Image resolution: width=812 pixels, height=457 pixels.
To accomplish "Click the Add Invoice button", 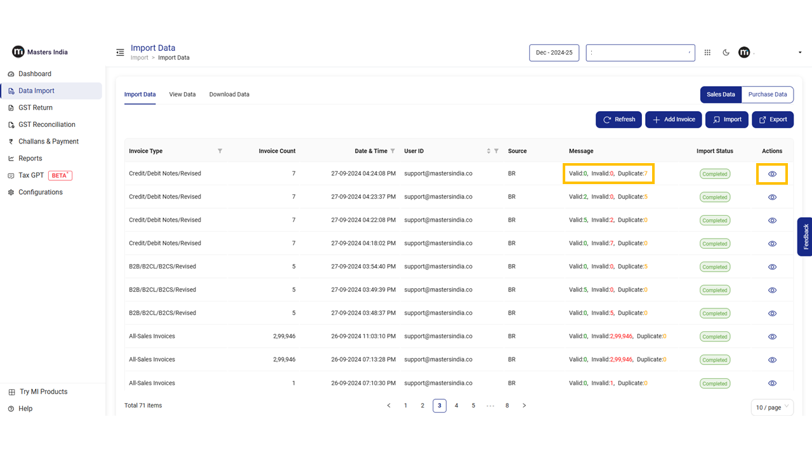I will (x=674, y=119).
